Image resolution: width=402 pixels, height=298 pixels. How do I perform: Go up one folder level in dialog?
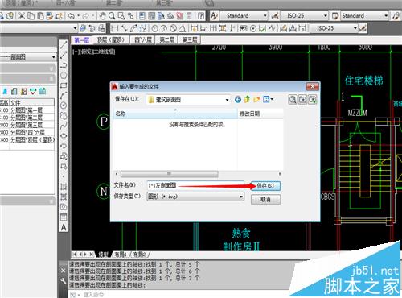tap(247, 100)
